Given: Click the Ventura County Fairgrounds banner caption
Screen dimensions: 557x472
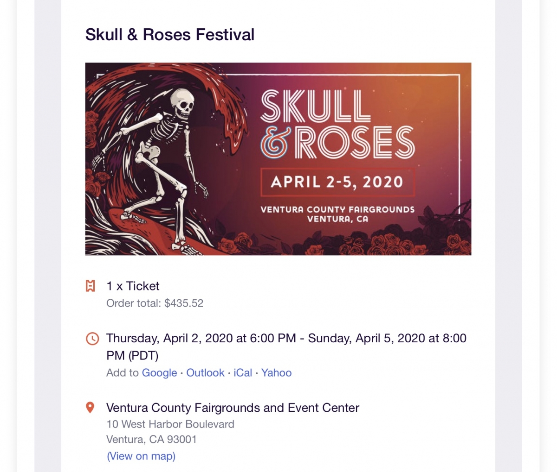Looking at the screenshot, I should tap(337, 214).
